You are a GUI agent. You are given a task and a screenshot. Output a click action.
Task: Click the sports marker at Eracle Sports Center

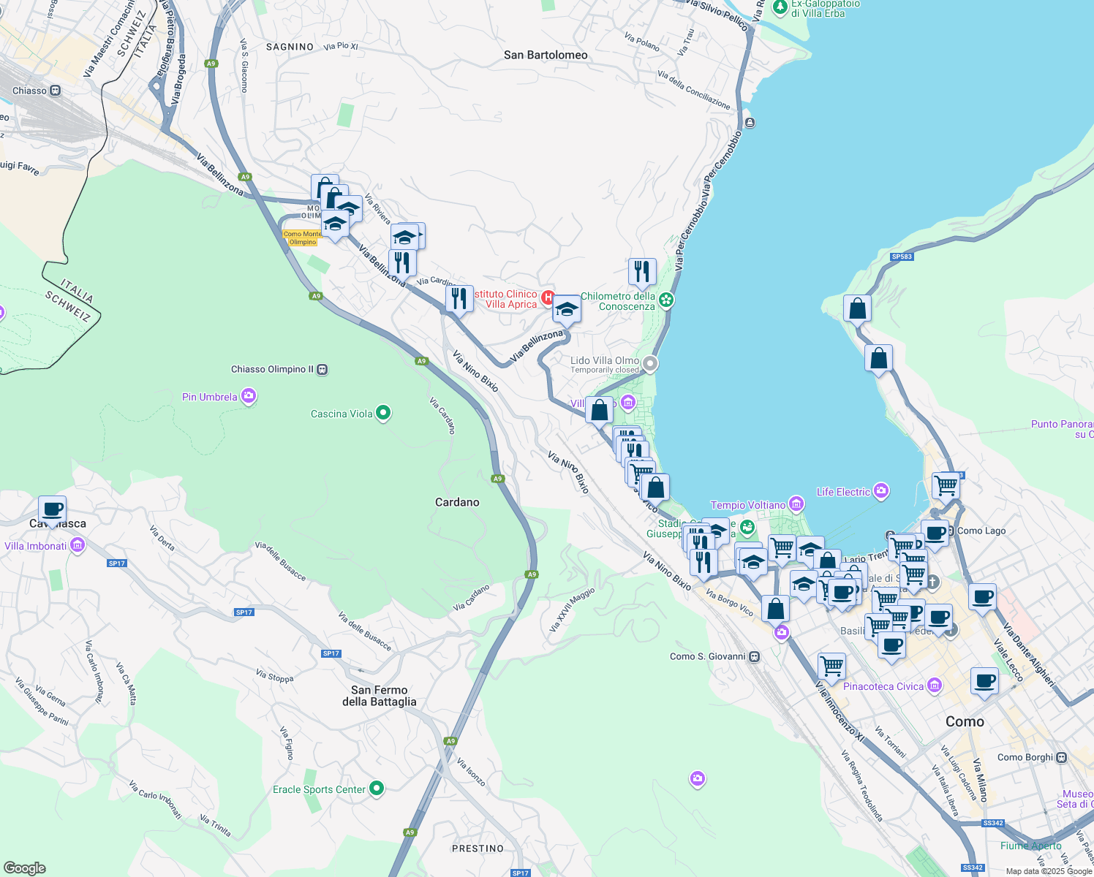pyautogui.click(x=377, y=789)
